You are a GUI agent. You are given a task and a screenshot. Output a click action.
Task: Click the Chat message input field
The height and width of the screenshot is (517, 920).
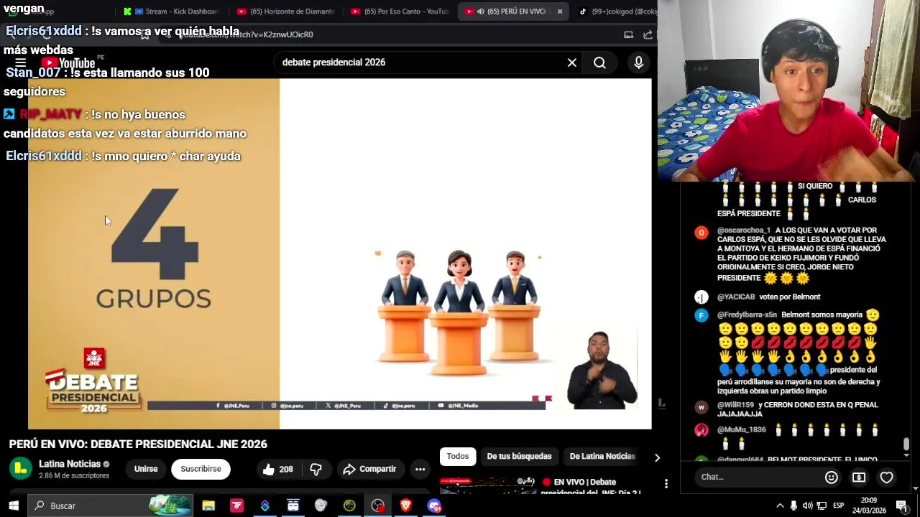pyautogui.click(x=758, y=478)
